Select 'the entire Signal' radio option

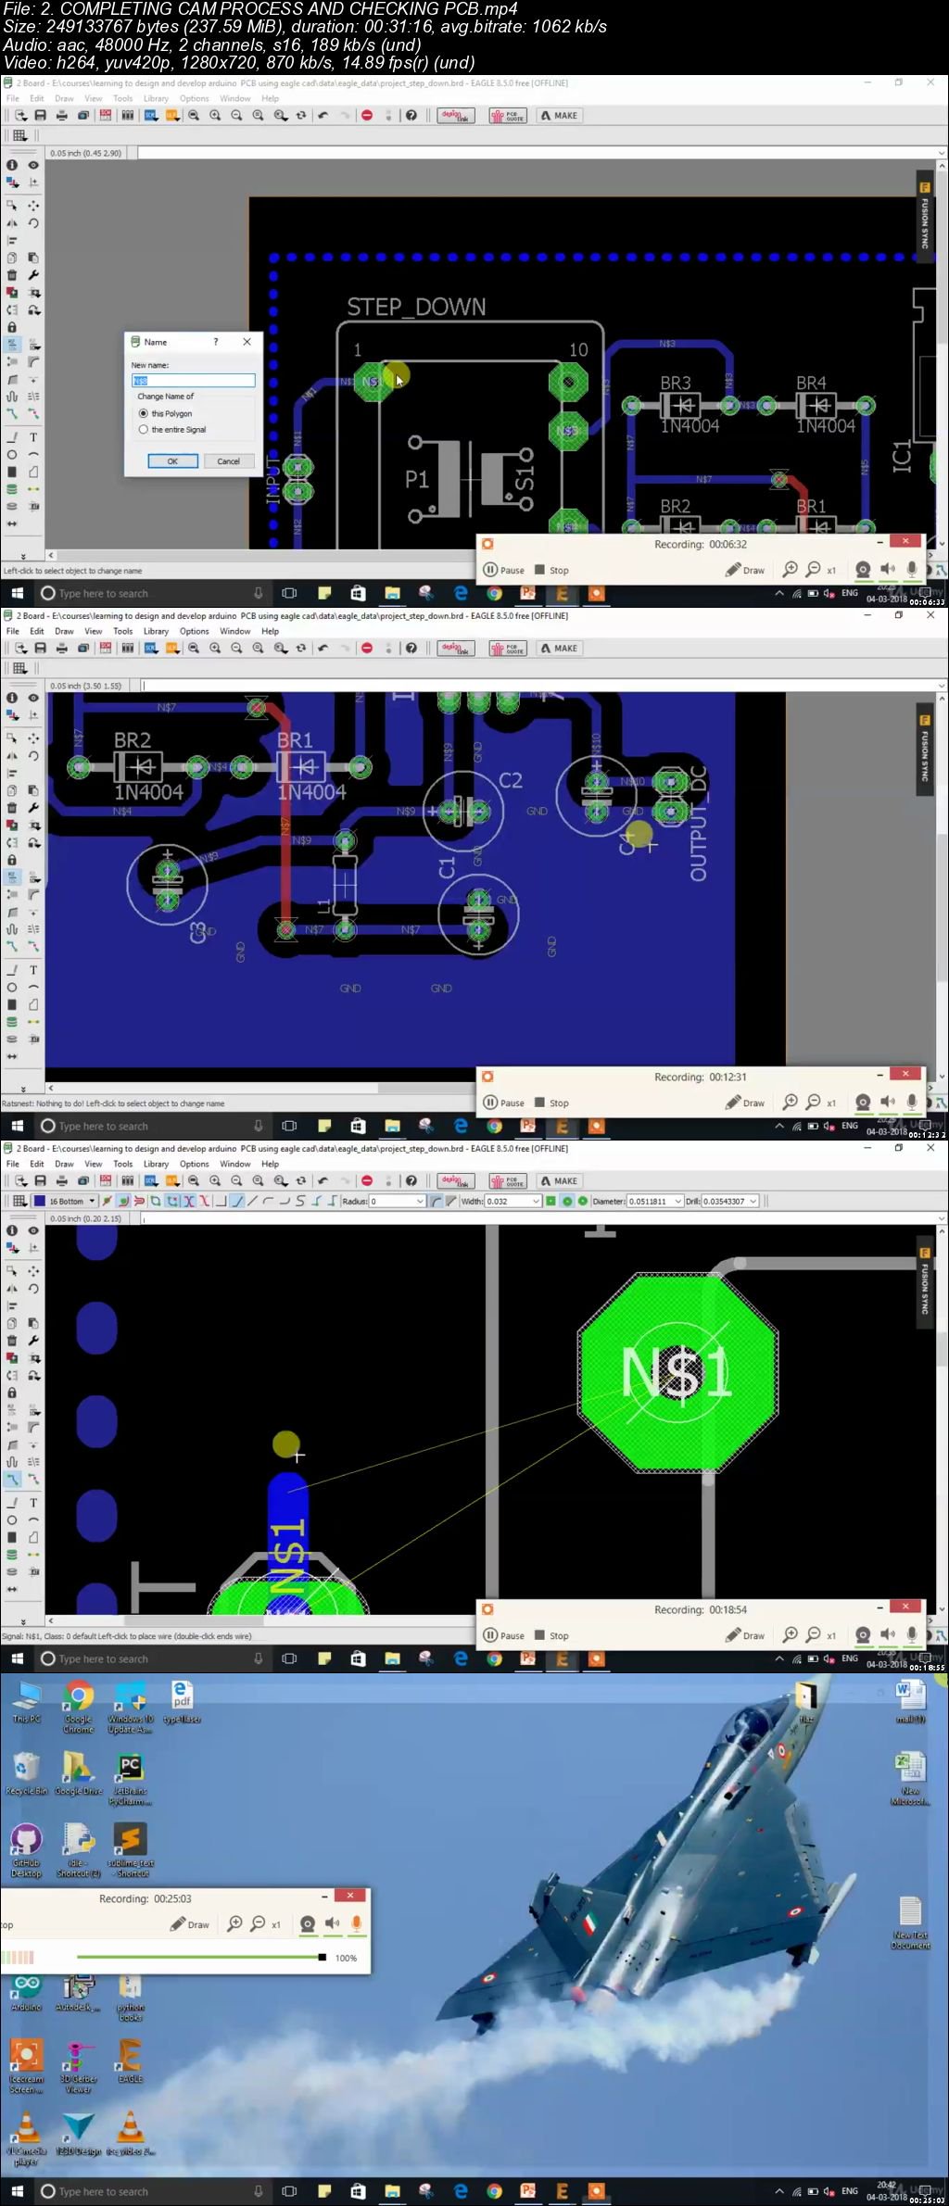(x=144, y=430)
